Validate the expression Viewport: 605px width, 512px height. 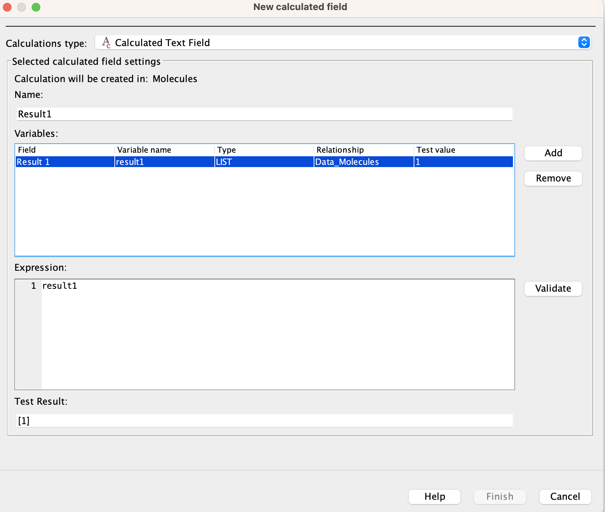(553, 288)
